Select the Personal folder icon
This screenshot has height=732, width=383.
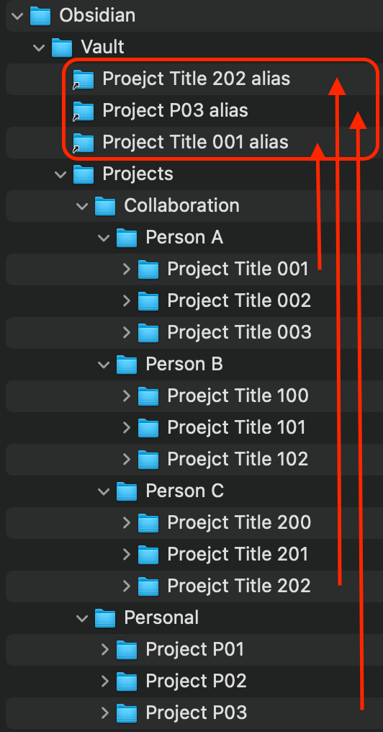[105, 618]
